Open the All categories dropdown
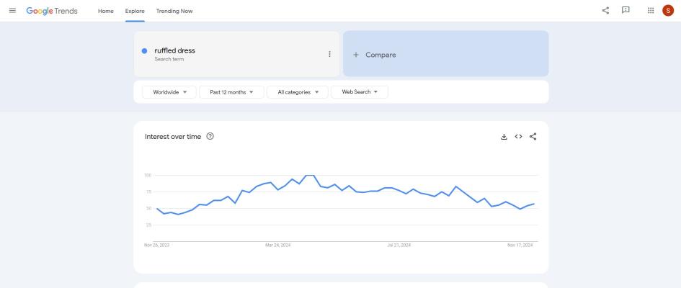The height and width of the screenshot is (288, 681). (298, 92)
